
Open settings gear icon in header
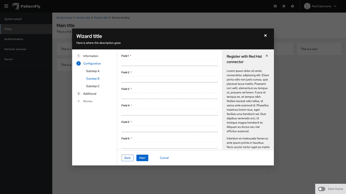284,6
